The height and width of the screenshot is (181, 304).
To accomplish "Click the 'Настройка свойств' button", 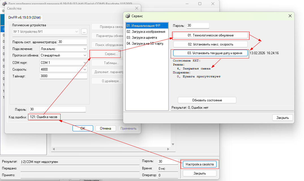I will point(200,164).
